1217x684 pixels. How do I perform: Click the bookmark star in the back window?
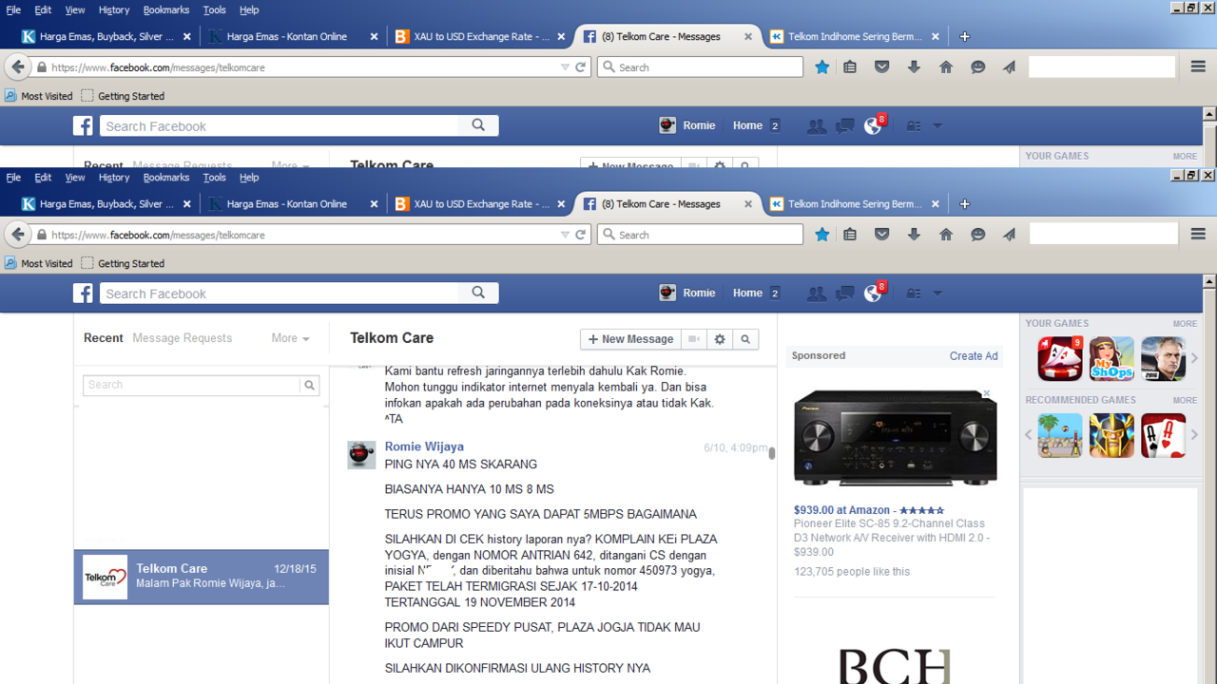click(822, 67)
